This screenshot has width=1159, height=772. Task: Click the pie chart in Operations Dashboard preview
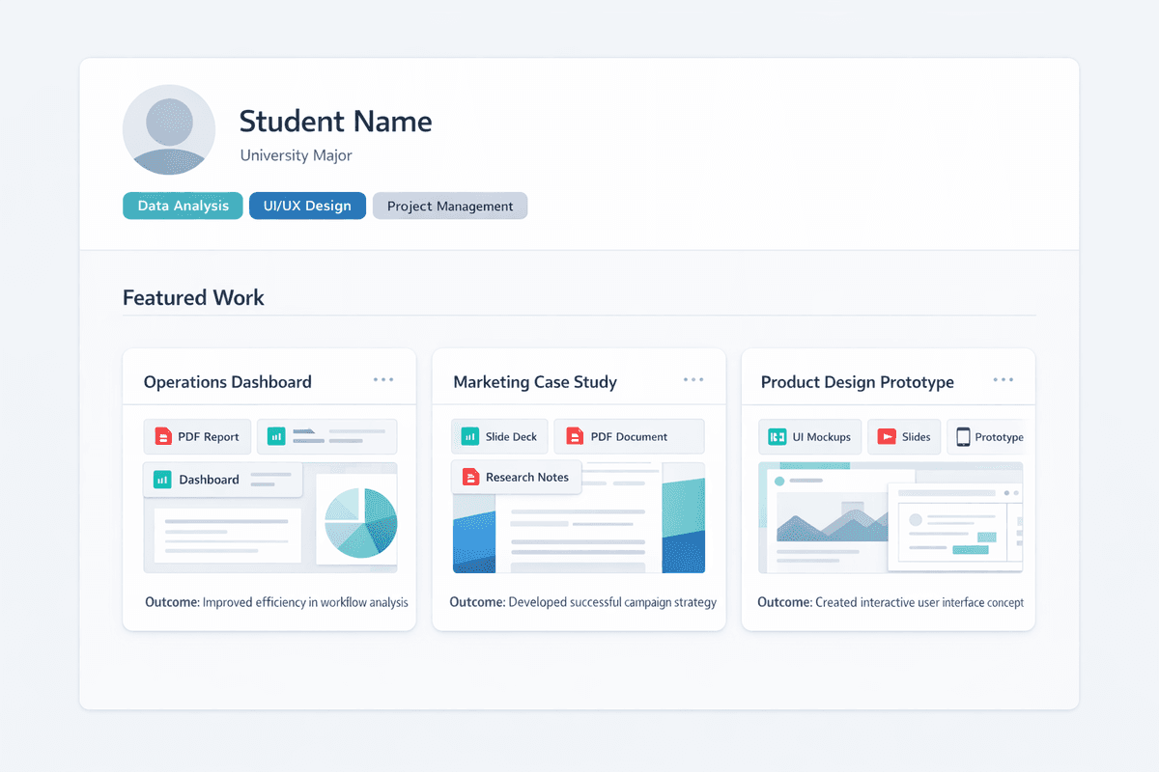(x=358, y=521)
